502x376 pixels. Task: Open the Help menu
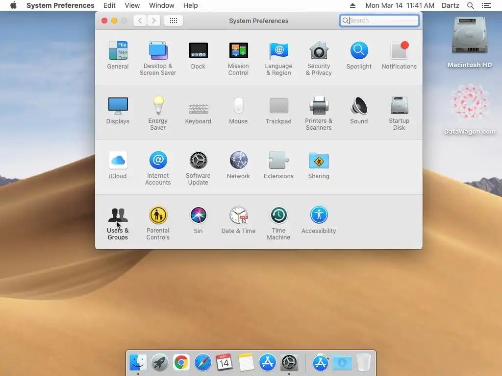(191, 5)
